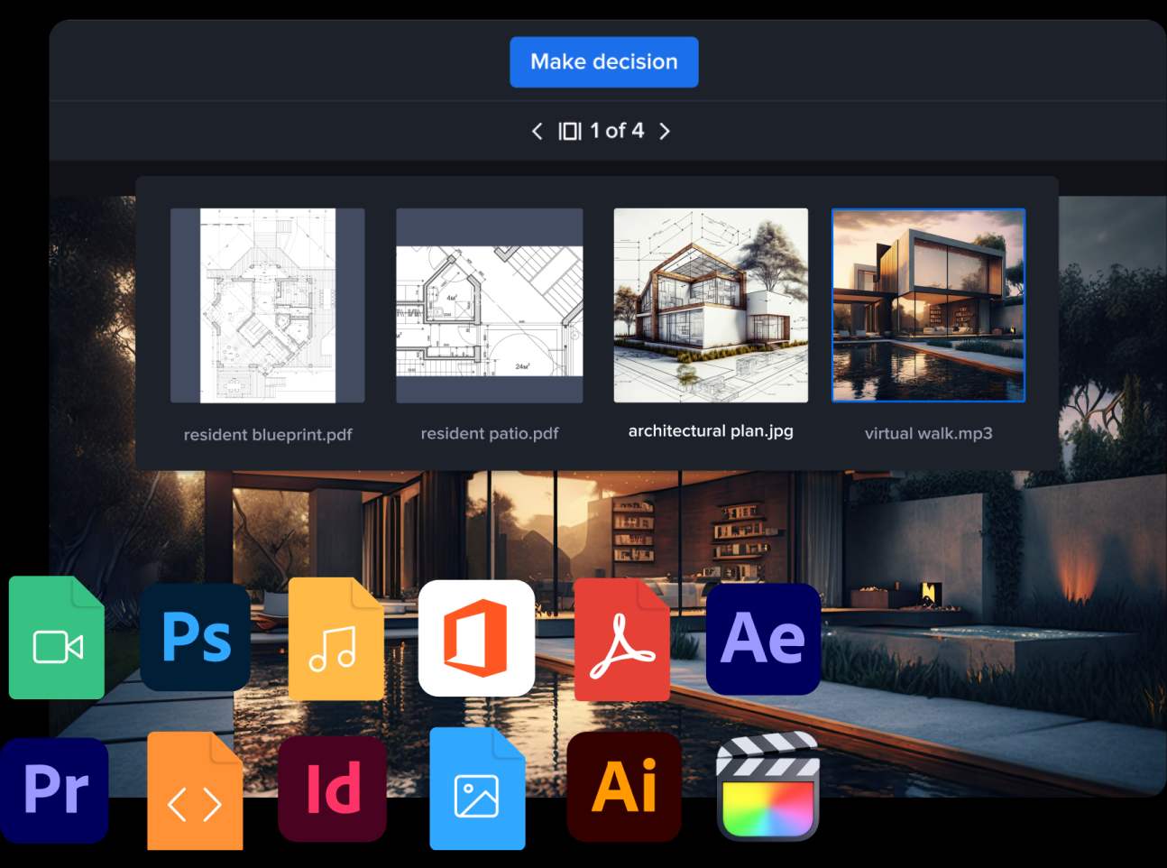The width and height of the screenshot is (1167, 868).
Task: Select the resident patio.pdf thumbnail
Action: tap(489, 305)
